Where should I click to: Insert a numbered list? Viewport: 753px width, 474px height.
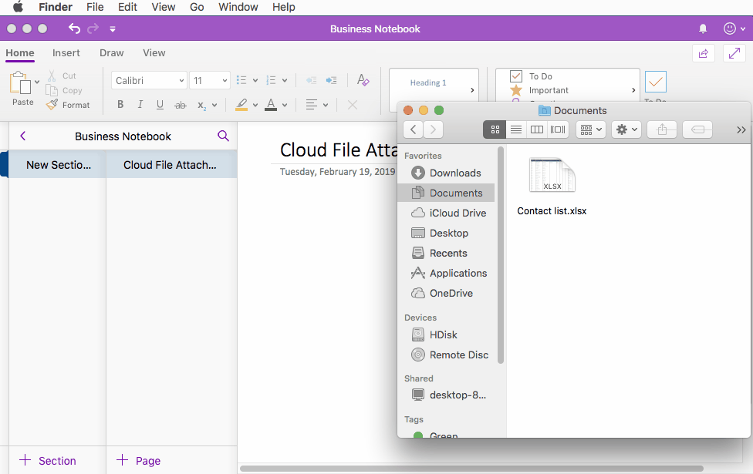[x=272, y=80]
